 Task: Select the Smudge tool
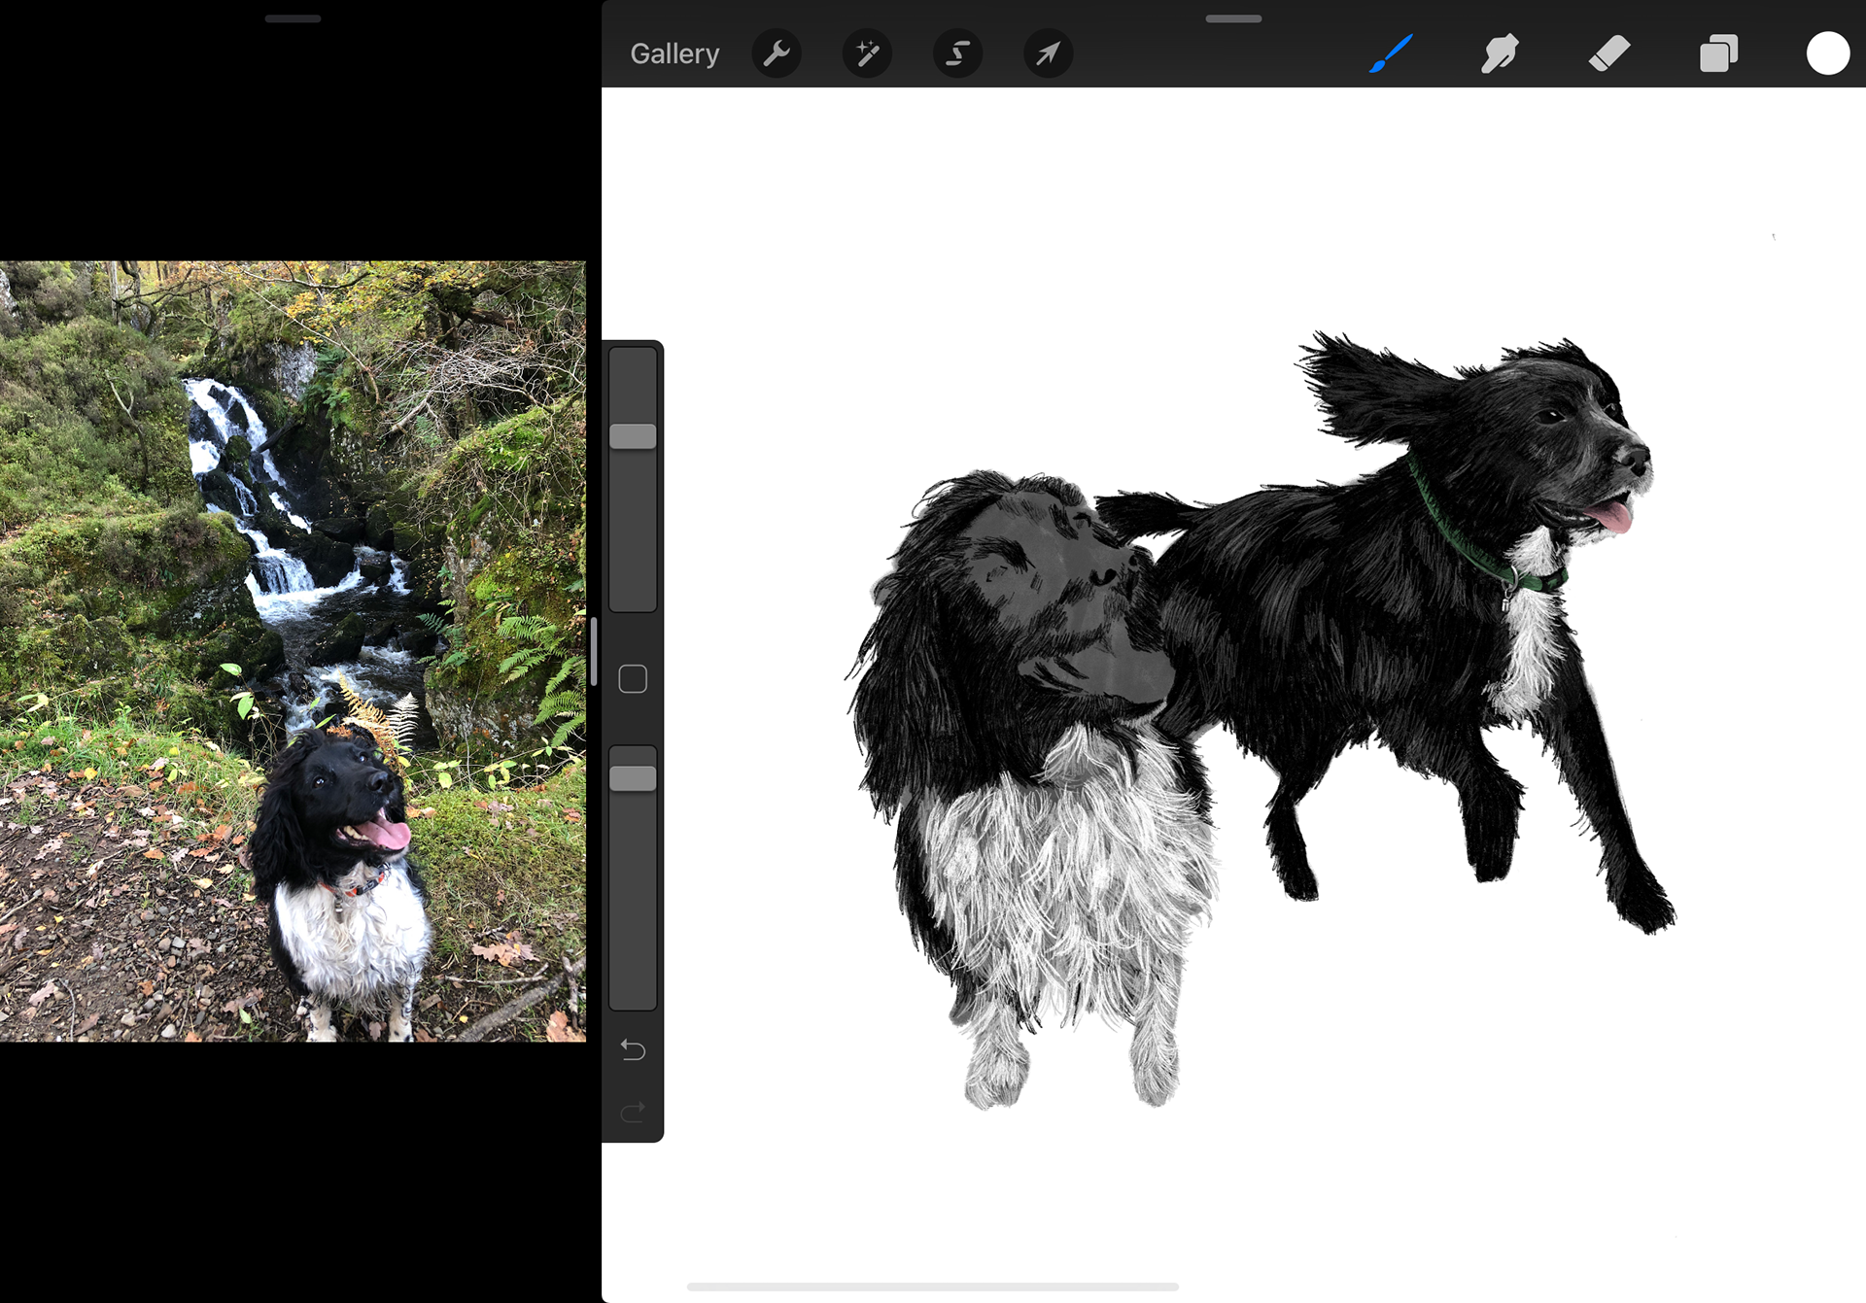click(x=1500, y=53)
